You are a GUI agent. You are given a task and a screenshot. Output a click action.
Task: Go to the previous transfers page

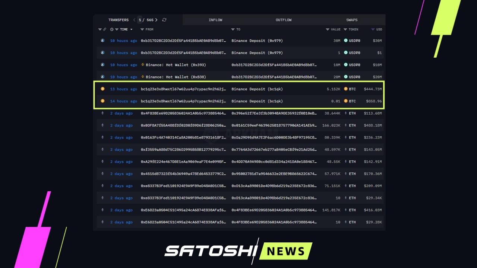click(134, 20)
